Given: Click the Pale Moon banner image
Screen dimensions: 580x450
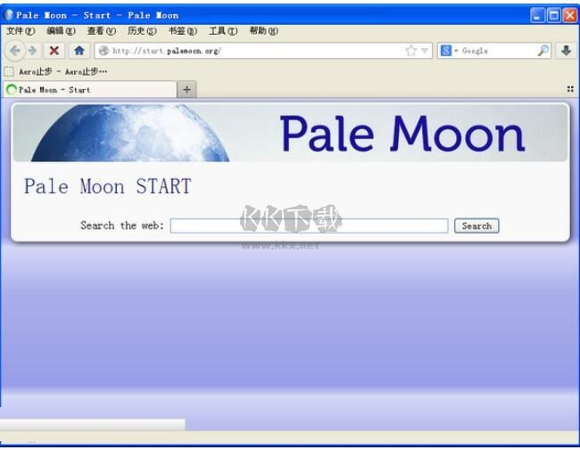Looking at the screenshot, I should coord(290,133).
